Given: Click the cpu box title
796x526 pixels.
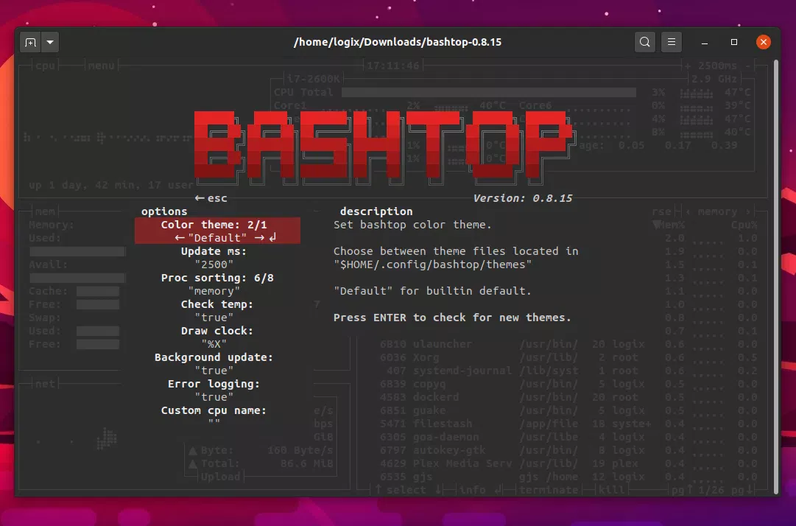Looking at the screenshot, I should (x=45, y=66).
